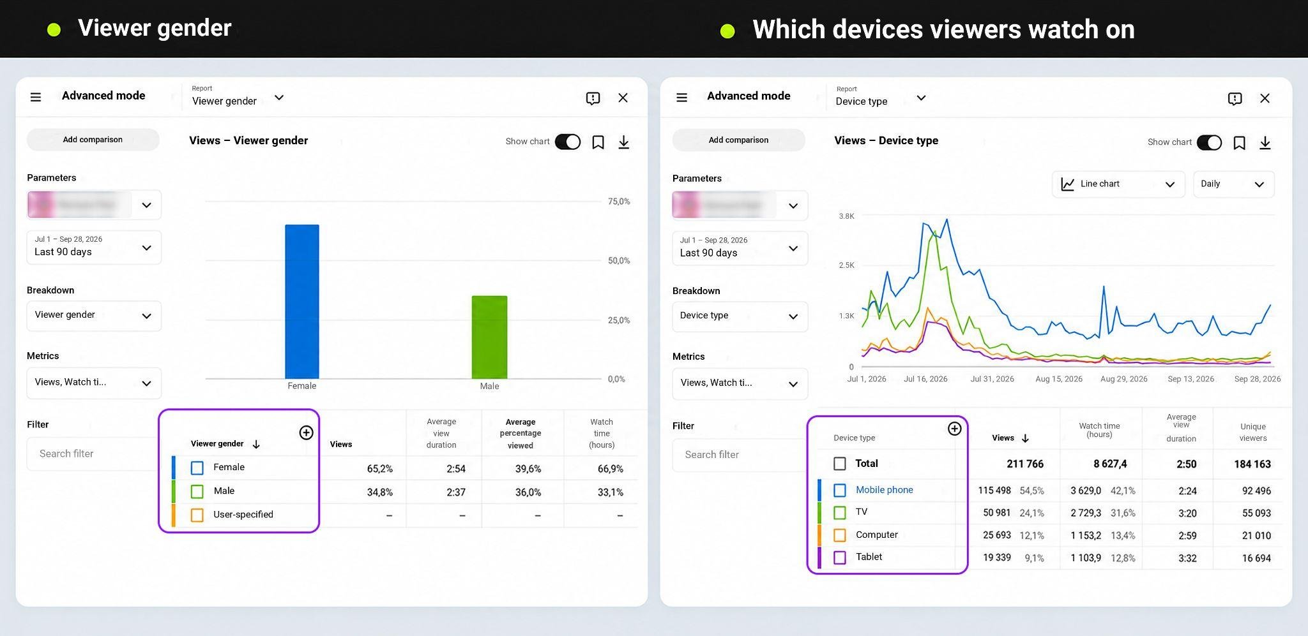Open Breakdown dropdown showing Device type

tap(740, 316)
